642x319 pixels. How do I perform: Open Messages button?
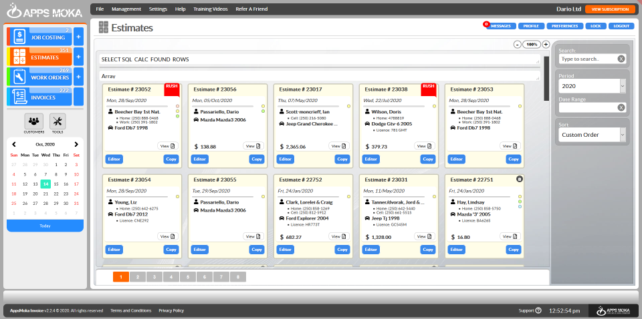[501, 26]
